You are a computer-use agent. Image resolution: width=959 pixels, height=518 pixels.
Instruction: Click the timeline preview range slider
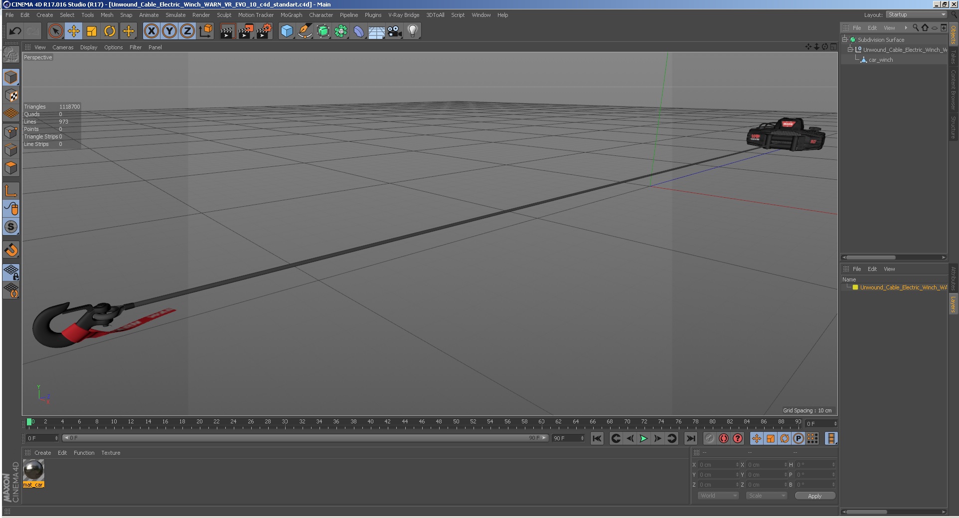click(x=305, y=438)
